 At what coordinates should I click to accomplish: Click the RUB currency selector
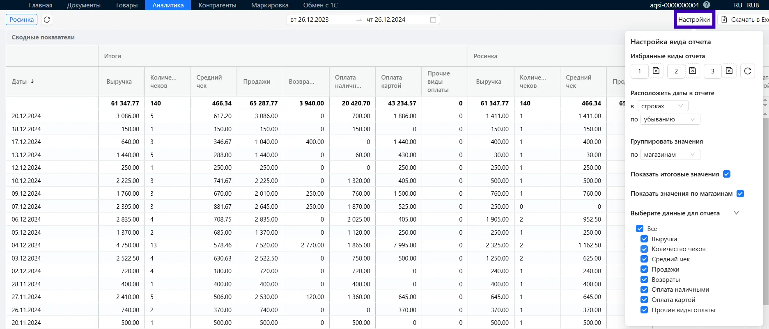coord(753,5)
